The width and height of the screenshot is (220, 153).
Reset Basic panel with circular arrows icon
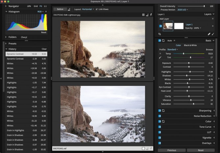163,40
